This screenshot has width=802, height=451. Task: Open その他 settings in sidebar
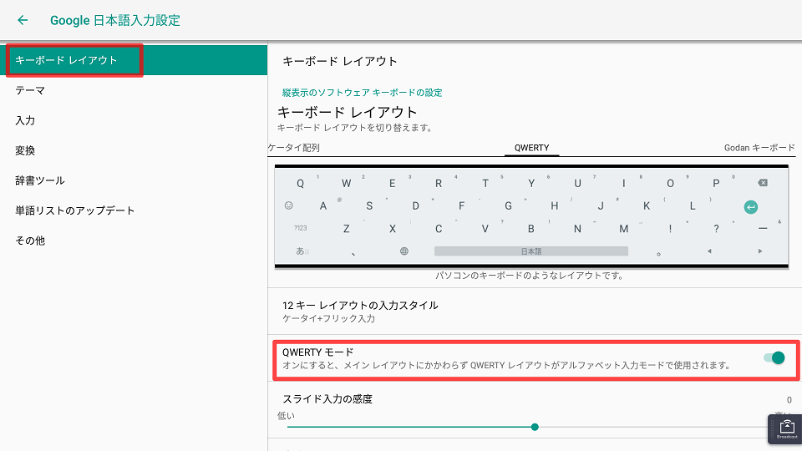134,241
